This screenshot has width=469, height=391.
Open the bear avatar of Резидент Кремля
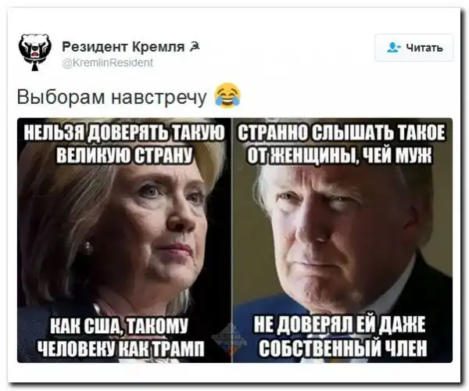coord(34,52)
